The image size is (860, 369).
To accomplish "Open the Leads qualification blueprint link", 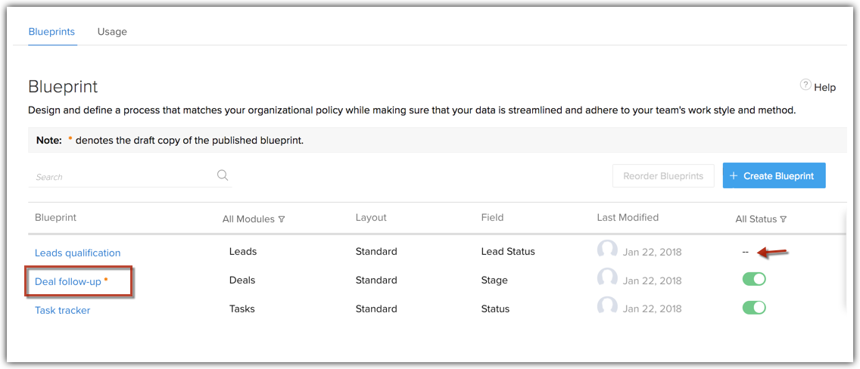I will [77, 253].
